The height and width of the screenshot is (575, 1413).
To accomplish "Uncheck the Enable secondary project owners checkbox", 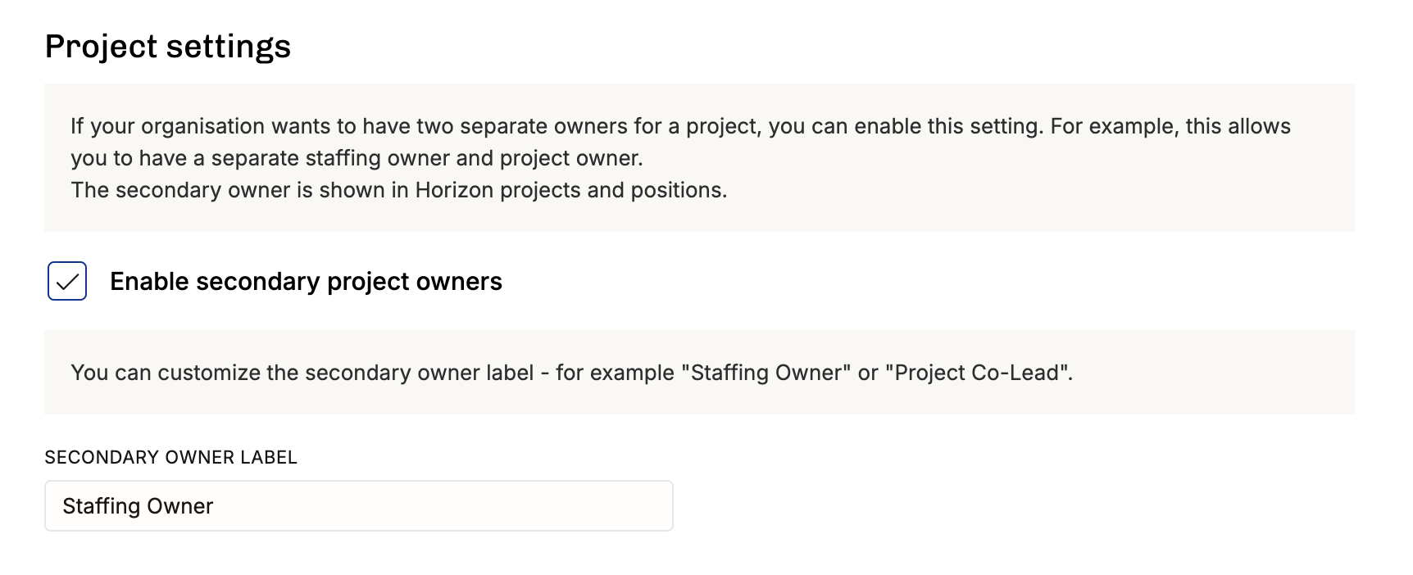I will coord(67,281).
